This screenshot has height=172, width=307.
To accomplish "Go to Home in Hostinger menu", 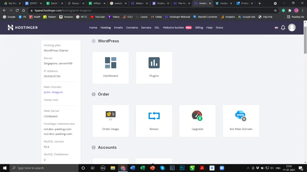I will click(x=93, y=28).
